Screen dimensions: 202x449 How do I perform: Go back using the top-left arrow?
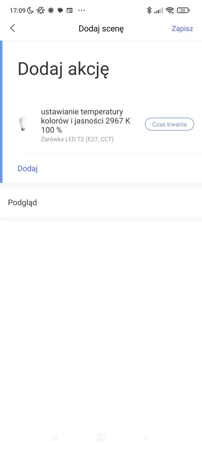(x=13, y=28)
